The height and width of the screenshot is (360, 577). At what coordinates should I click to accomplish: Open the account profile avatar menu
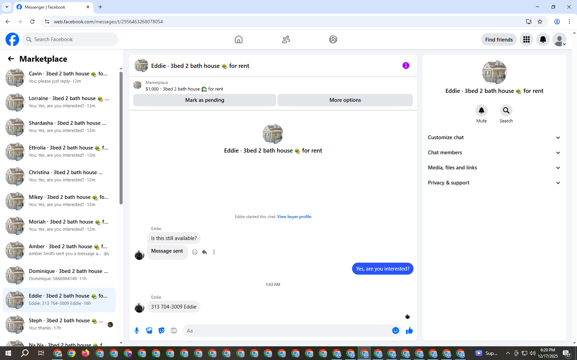(559, 39)
